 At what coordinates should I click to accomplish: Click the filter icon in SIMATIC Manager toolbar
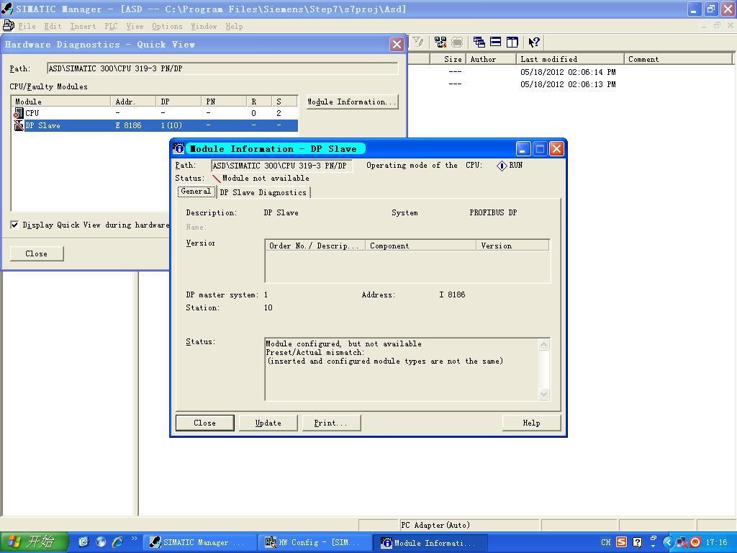click(x=418, y=42)
